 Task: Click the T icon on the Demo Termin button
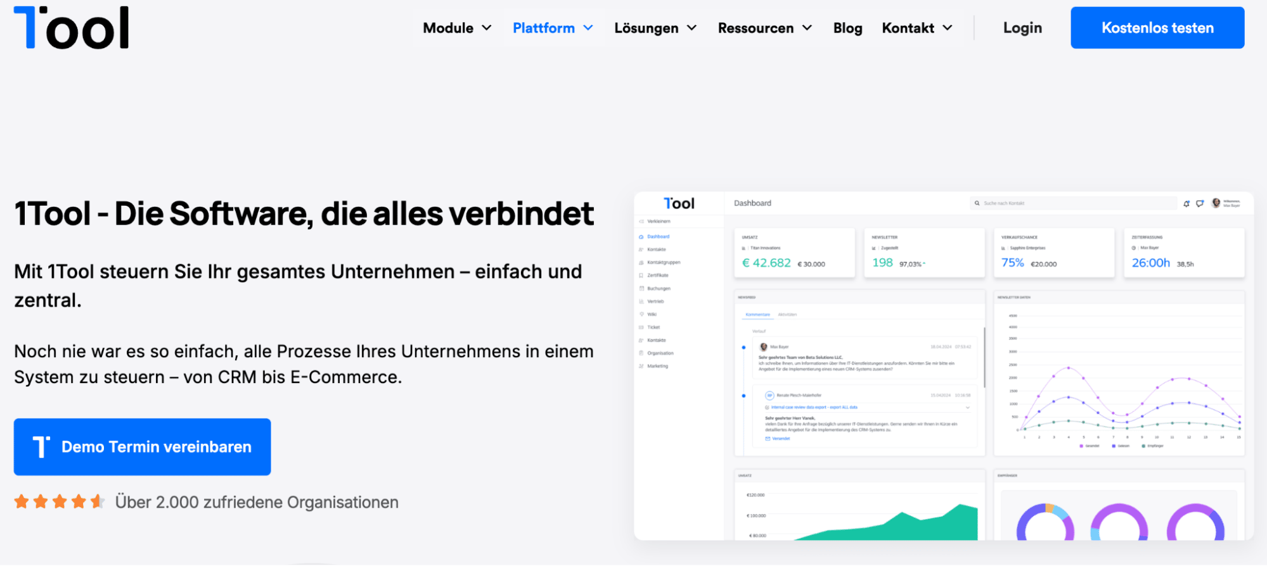pos(41,447)
